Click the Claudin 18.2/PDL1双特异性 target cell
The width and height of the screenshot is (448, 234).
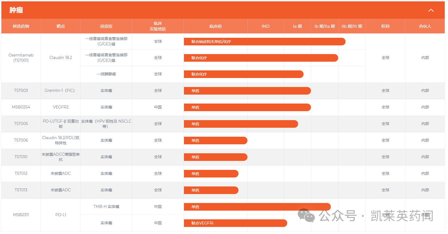click(60, 140)
